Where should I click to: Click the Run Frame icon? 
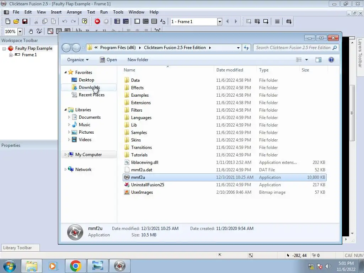(x=266, y=21)
